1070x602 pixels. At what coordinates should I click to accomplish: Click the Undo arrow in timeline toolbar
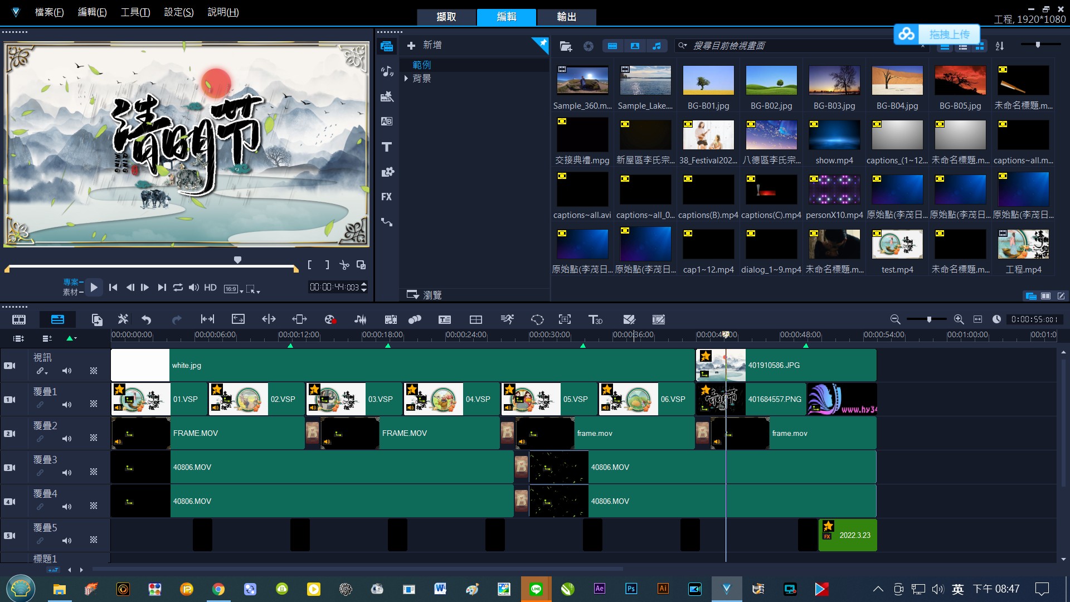pyautogui.click(x=147, y=319)
